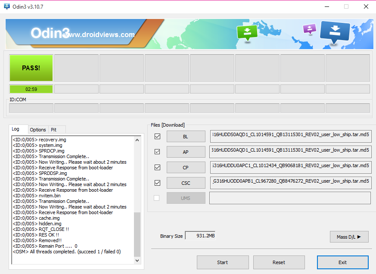Click the disabled UMS button
This screenshot has width=376, height=274.
pyautogui.click(x=186, y=198)
